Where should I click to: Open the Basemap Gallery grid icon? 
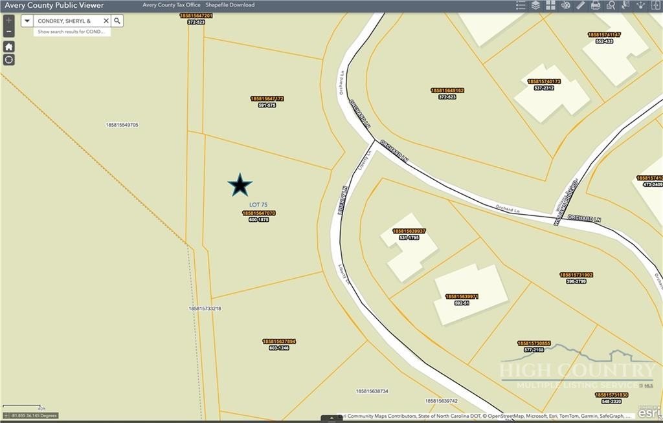point(550,5)
